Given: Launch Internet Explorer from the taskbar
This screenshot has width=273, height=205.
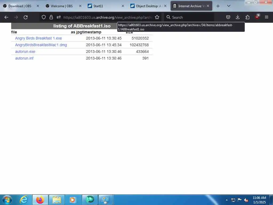Looking at the screenshot, I should click(24, 200).
